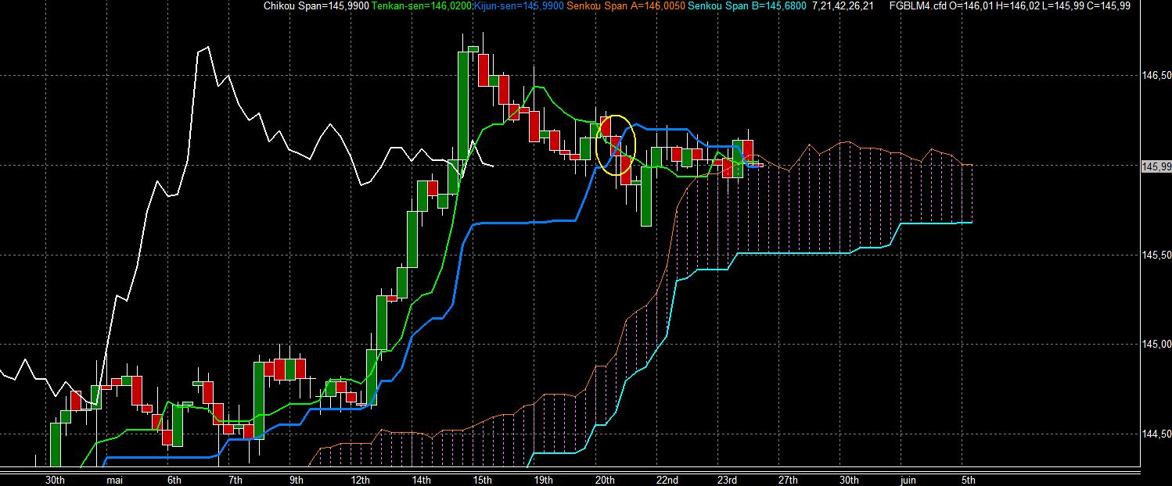Click the 19th date label

(x=545, y=479)
